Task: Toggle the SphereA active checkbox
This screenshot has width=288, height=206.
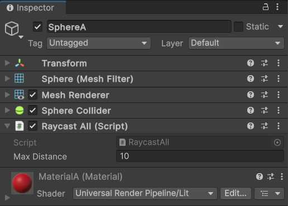Action: 38,27
